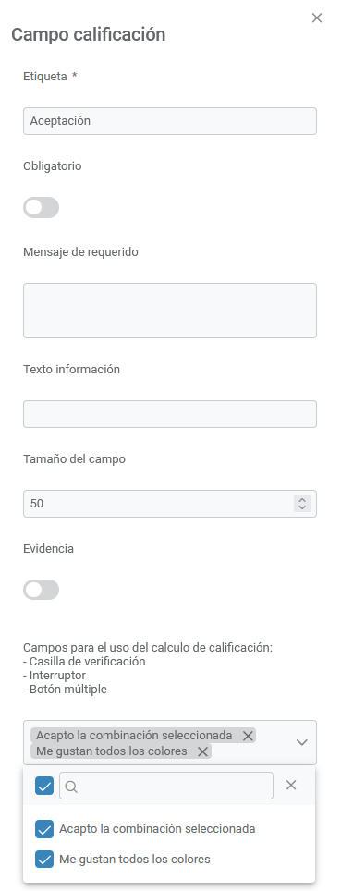Select the Acapto la combinación seleccionada option label
Viewport: 341px width, 891px height.
point(157,829)
